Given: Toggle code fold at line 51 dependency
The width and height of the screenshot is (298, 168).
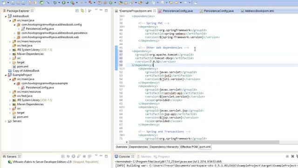Looking at the screenshot, I should point(124,69).
